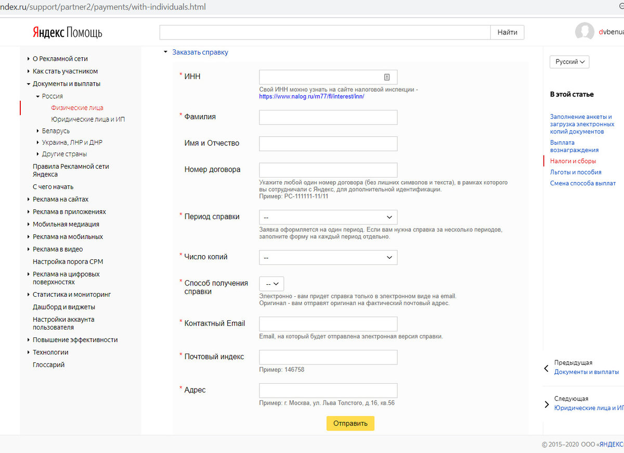Jump to Заполнение анкеты section link
The image size is (624, 453).
click(582, 124)
